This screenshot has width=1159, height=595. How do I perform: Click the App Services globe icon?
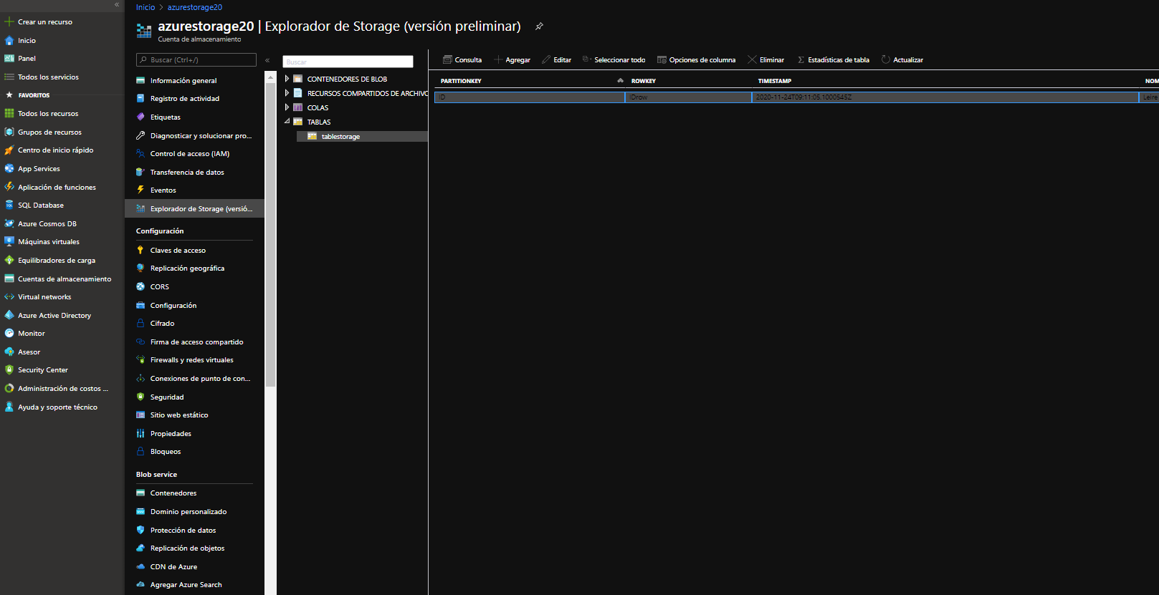coord(9,169)
